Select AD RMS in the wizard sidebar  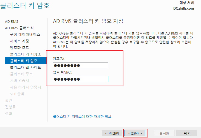coord(12,22)
